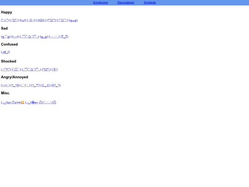Select the second Happy emoticon with open mouth

(14, 20)
